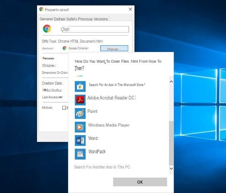This screenshot has height=193, width=226.
Task: Select the Word app icon
Action: pyautogui.click(x=80, y=140)
